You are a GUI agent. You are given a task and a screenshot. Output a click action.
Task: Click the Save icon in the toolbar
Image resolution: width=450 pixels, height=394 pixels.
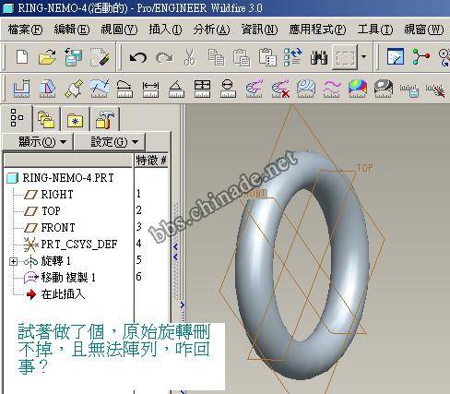pyautogui.click(x=73, y=57)
